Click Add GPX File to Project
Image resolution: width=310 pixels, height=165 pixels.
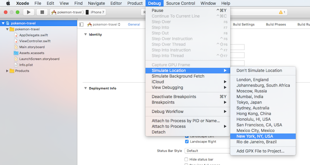pyautogui.click(x=263, y=151)
